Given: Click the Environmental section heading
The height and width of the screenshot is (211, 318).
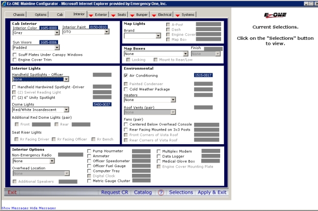Looking at the screenshot, I should 139,68.
